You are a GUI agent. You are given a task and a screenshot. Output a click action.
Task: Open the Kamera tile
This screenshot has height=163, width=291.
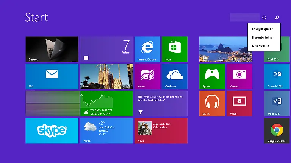[x=239, y=76]
